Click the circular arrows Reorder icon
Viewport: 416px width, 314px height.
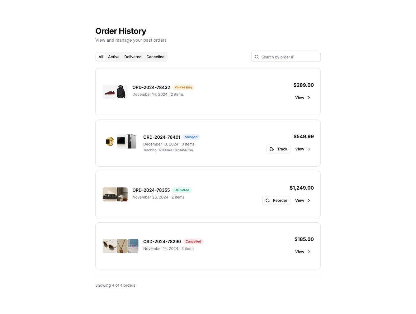coord(268,201)
